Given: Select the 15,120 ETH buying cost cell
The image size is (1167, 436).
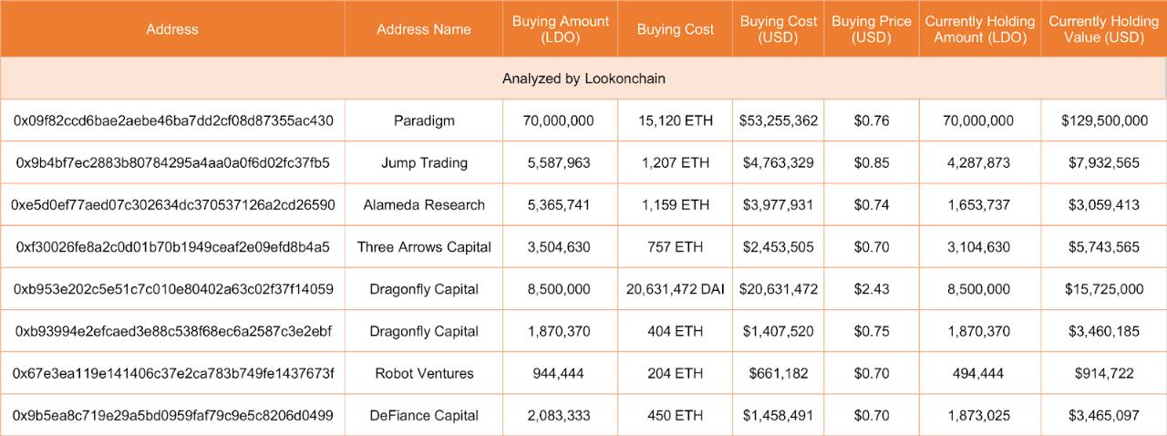Looking at the screenshot, I should (x=675, y=120).
